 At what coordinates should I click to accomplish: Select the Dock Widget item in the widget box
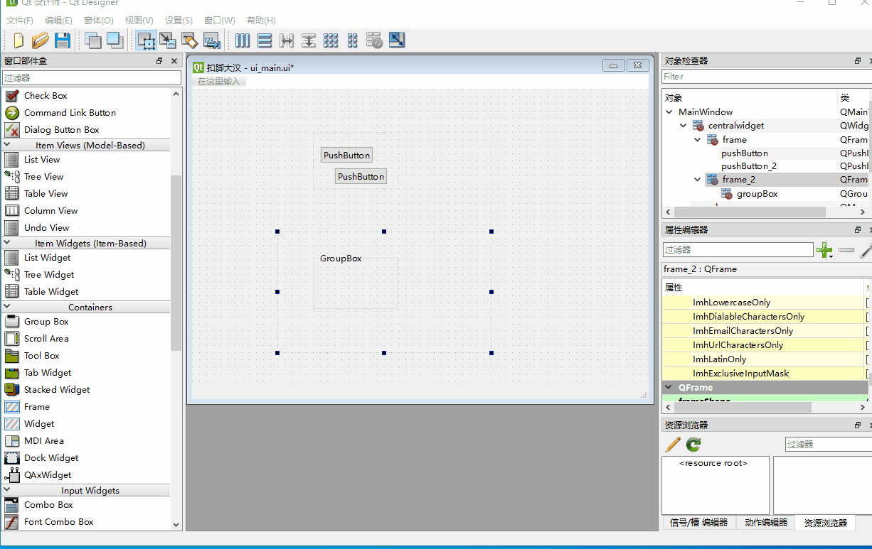pos(51,457)
